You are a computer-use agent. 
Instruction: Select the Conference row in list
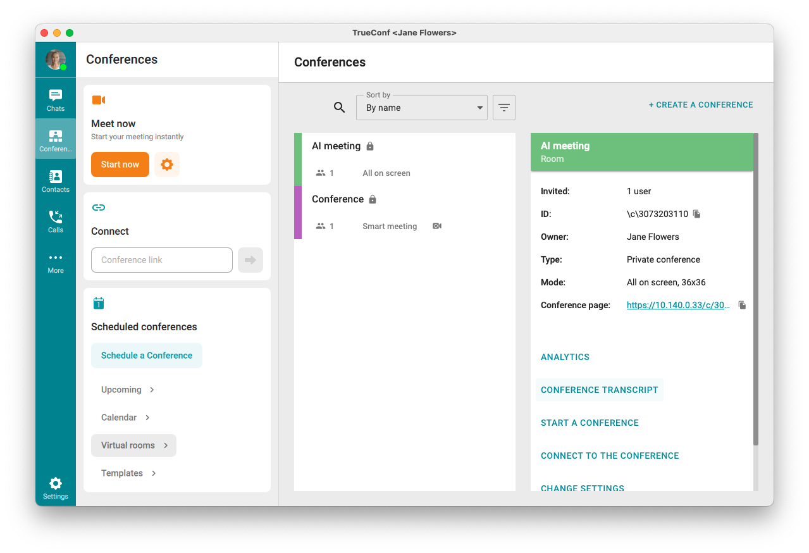tap(405, 213)
